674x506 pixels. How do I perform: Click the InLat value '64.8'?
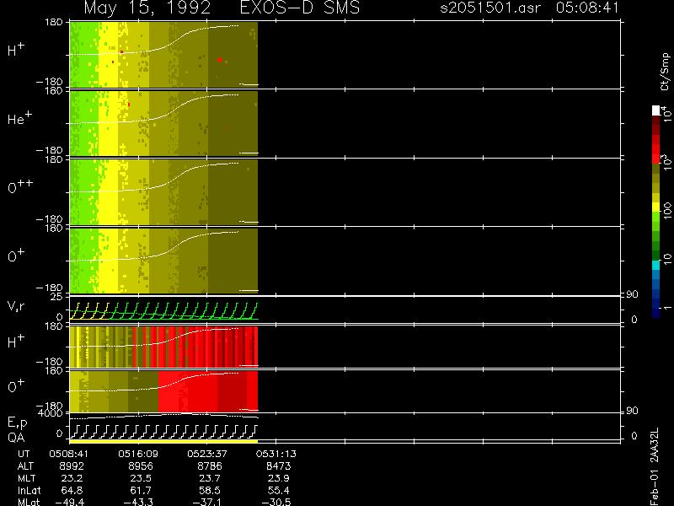pos(72,490)
